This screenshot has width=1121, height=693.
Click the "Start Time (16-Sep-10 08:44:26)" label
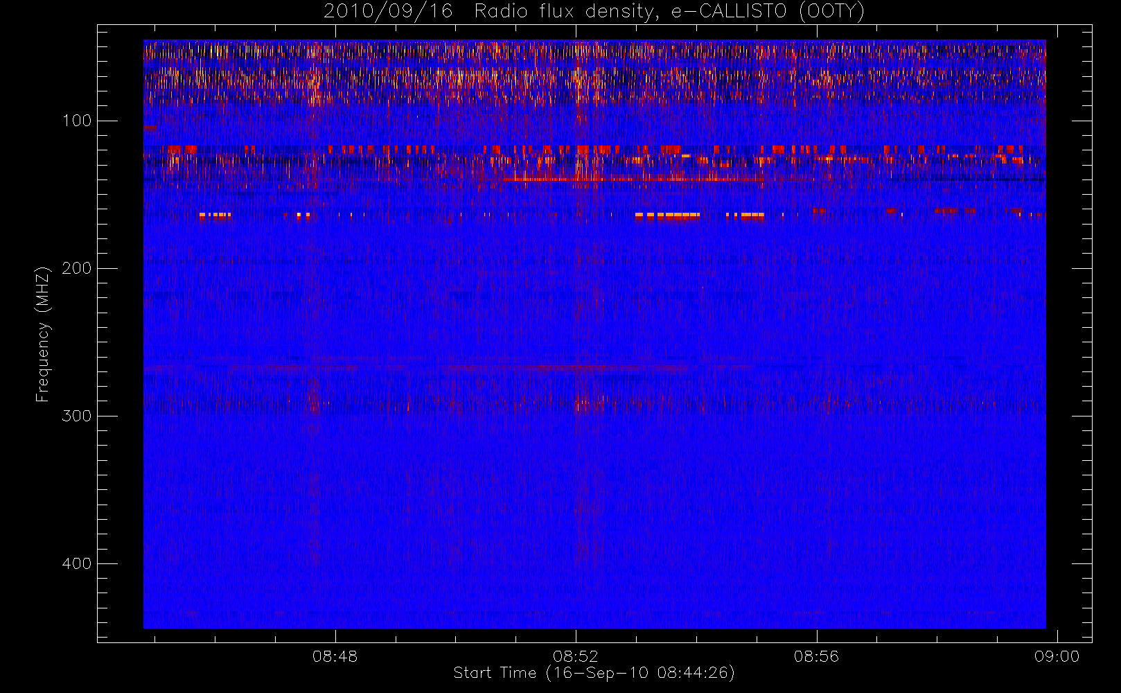594,673
